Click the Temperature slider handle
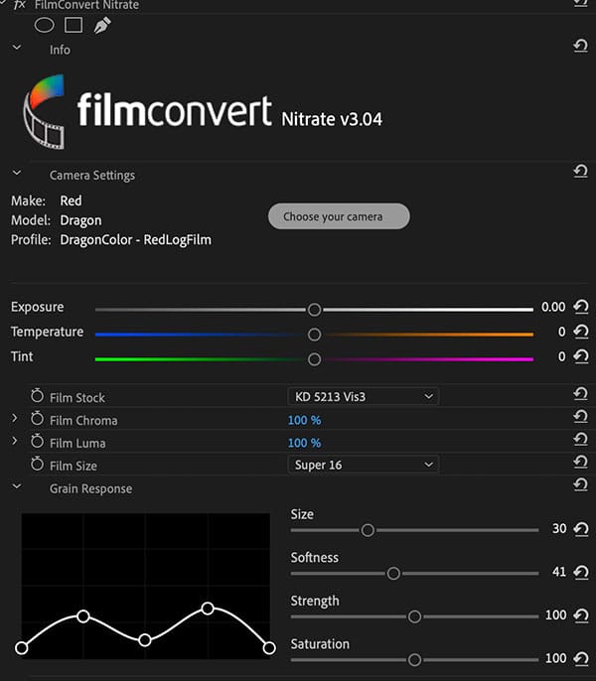Image resolution: width=596 pixels, height=681 pixels. click(314, 335)
